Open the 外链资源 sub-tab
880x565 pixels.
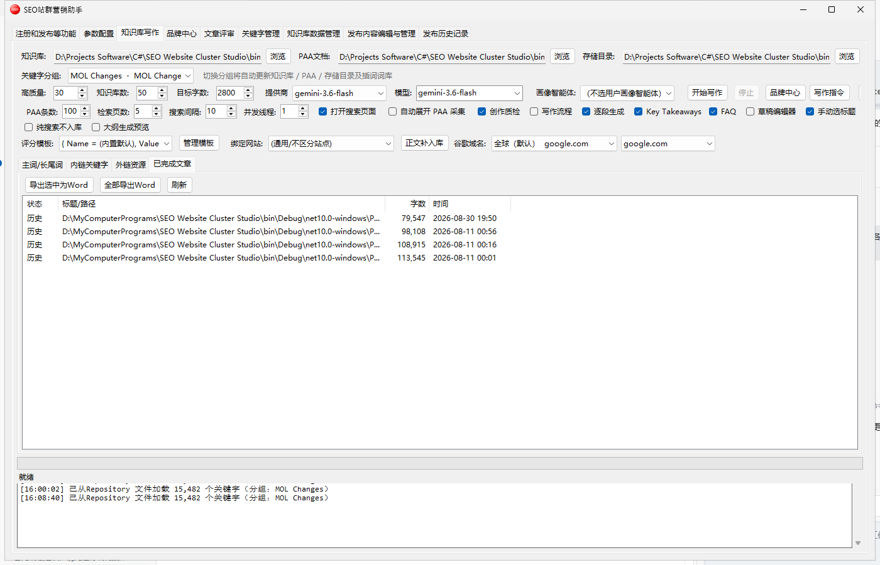(131, 165)
